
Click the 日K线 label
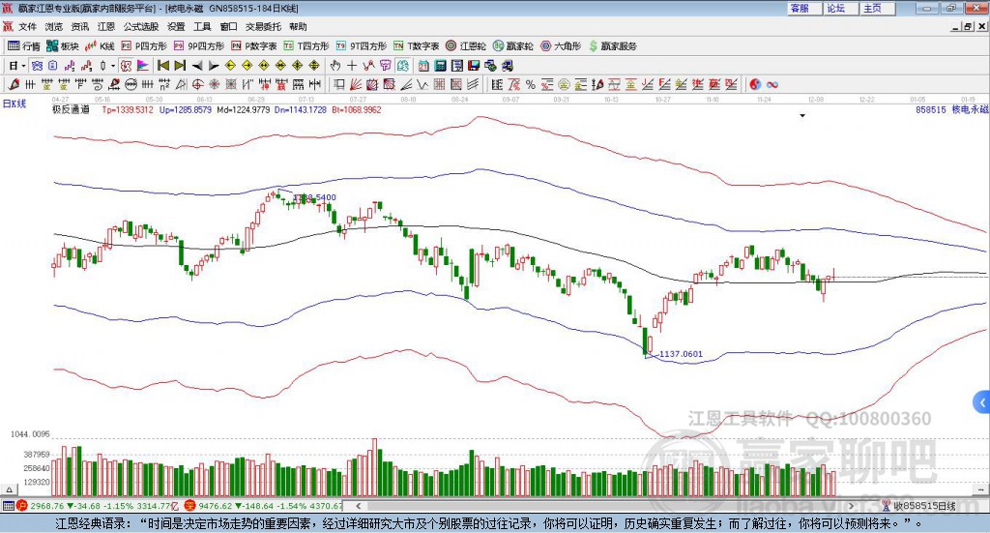[x=15, y=104]
